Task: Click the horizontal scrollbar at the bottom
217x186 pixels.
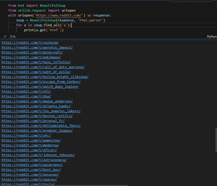Action: [x=64, y=185]
